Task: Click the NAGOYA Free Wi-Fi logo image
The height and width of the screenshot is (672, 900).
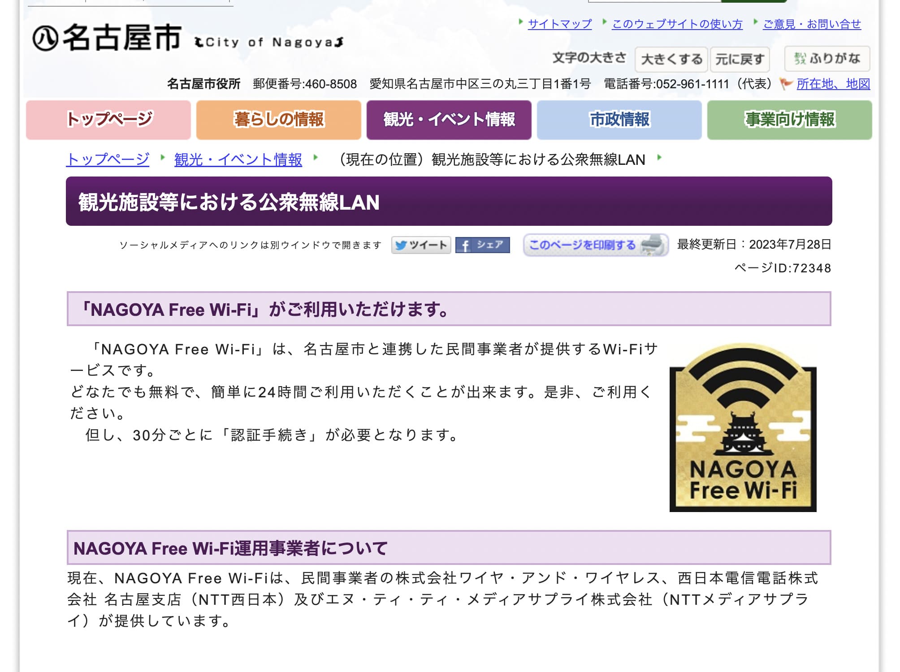Action: (743, 427)
